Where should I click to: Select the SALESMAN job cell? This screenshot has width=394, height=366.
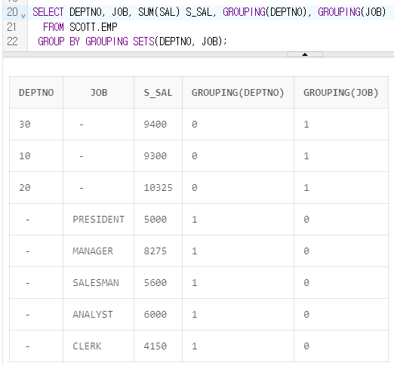pos(99,283)
